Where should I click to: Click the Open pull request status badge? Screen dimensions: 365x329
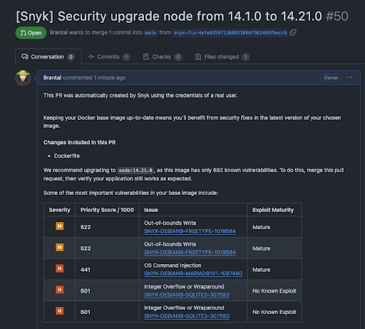click(31, 33)
